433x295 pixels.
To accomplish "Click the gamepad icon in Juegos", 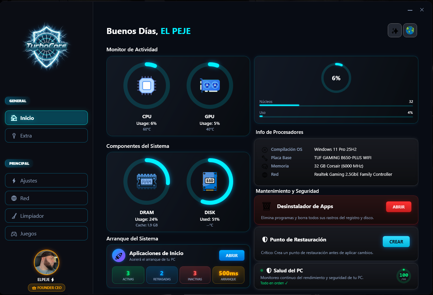I will coord(14,234).
